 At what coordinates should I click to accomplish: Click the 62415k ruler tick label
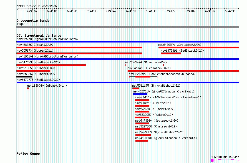[x=131, y=11]
